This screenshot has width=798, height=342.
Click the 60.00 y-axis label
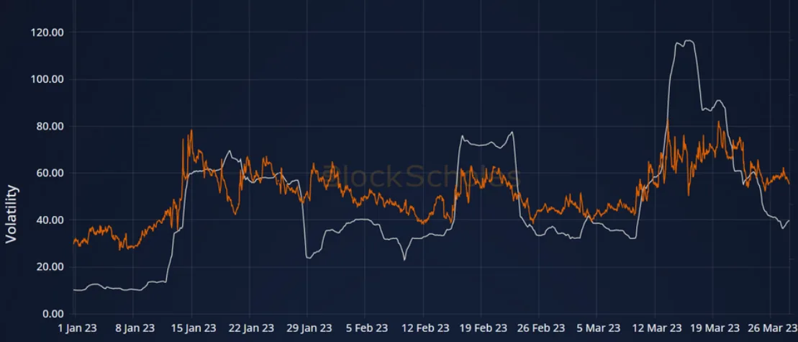click(50, 173)
